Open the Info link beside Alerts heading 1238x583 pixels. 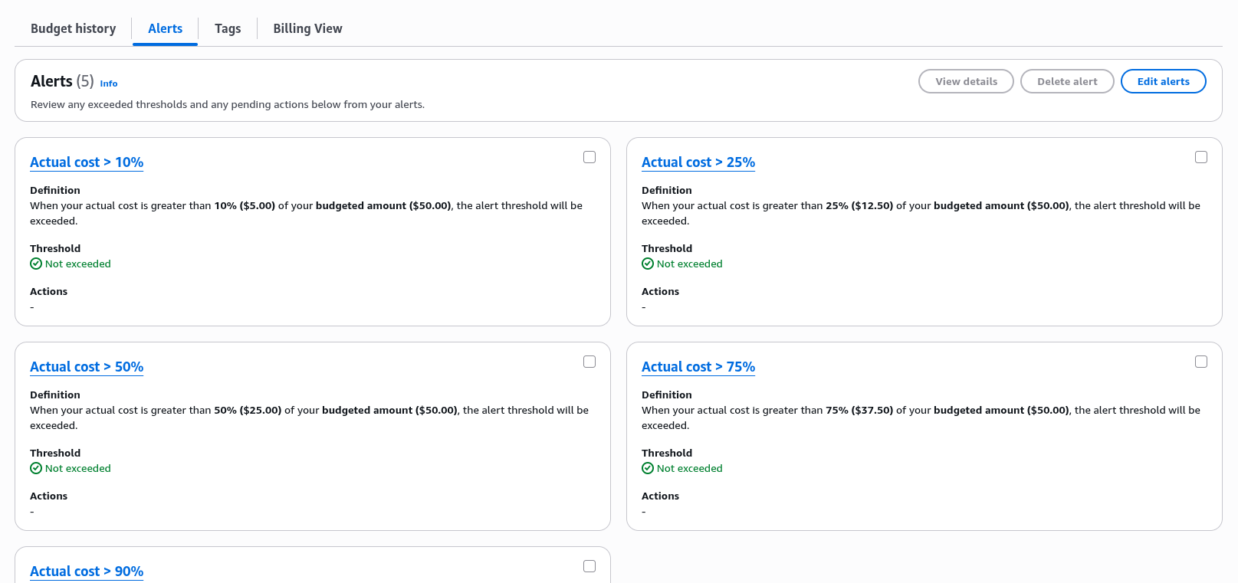tap(109, 84)
